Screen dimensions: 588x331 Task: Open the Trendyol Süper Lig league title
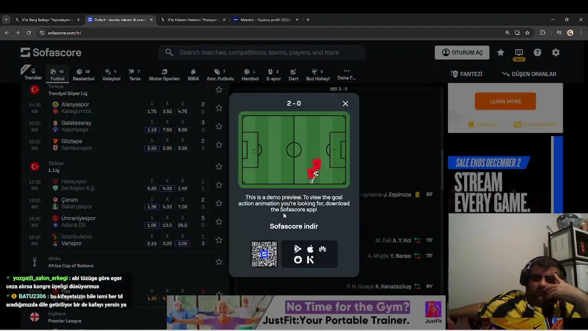point(68,93)
